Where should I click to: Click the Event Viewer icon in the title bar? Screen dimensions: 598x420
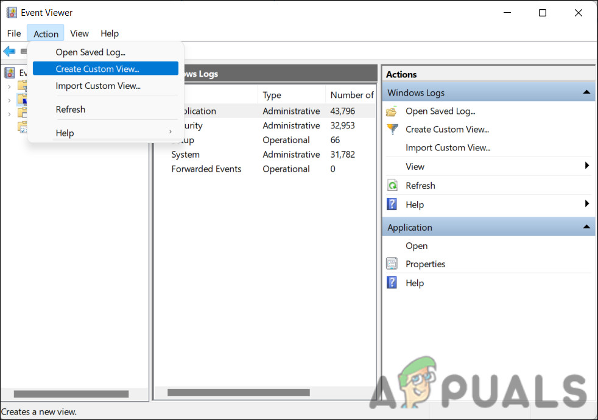point(12,12)
